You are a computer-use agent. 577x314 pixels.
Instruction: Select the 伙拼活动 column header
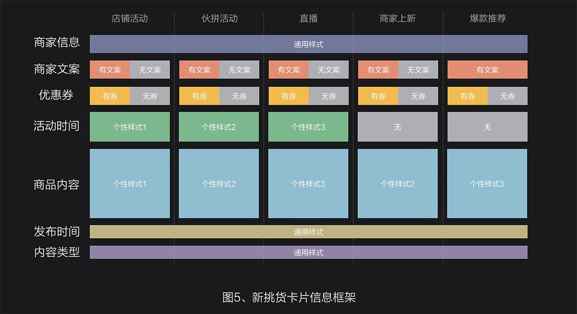coord(219,19)
